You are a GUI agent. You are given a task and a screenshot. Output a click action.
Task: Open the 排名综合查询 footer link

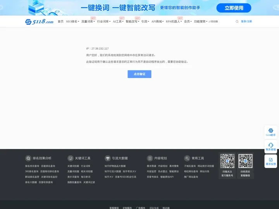coord(32,166)
